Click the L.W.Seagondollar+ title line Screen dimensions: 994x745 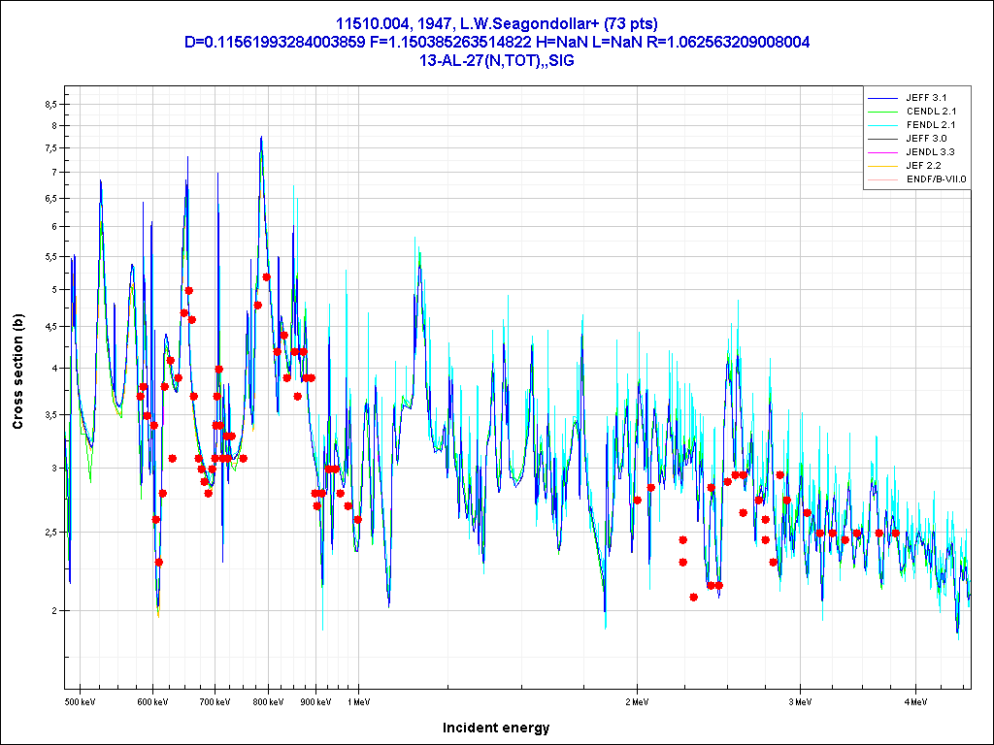(x=496, y=23)
